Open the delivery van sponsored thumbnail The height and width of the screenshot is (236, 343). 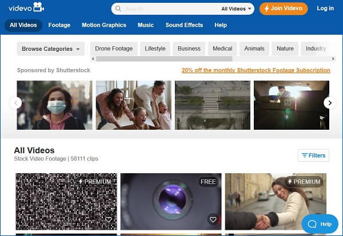292,105
